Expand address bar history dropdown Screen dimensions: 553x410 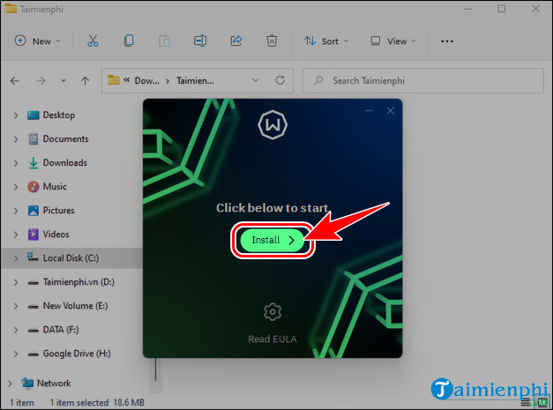(256, 81)
